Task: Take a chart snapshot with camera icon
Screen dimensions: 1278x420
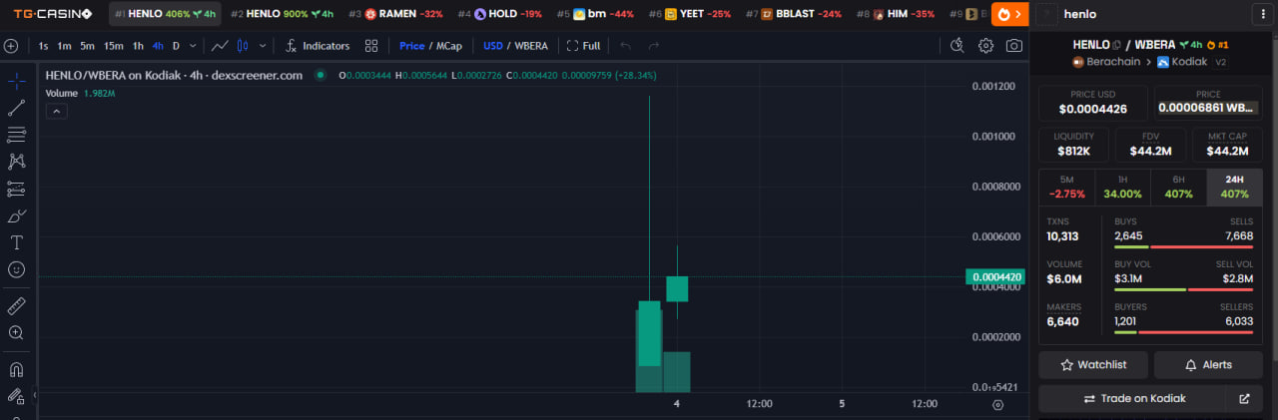Action: tap(1013, 46)
